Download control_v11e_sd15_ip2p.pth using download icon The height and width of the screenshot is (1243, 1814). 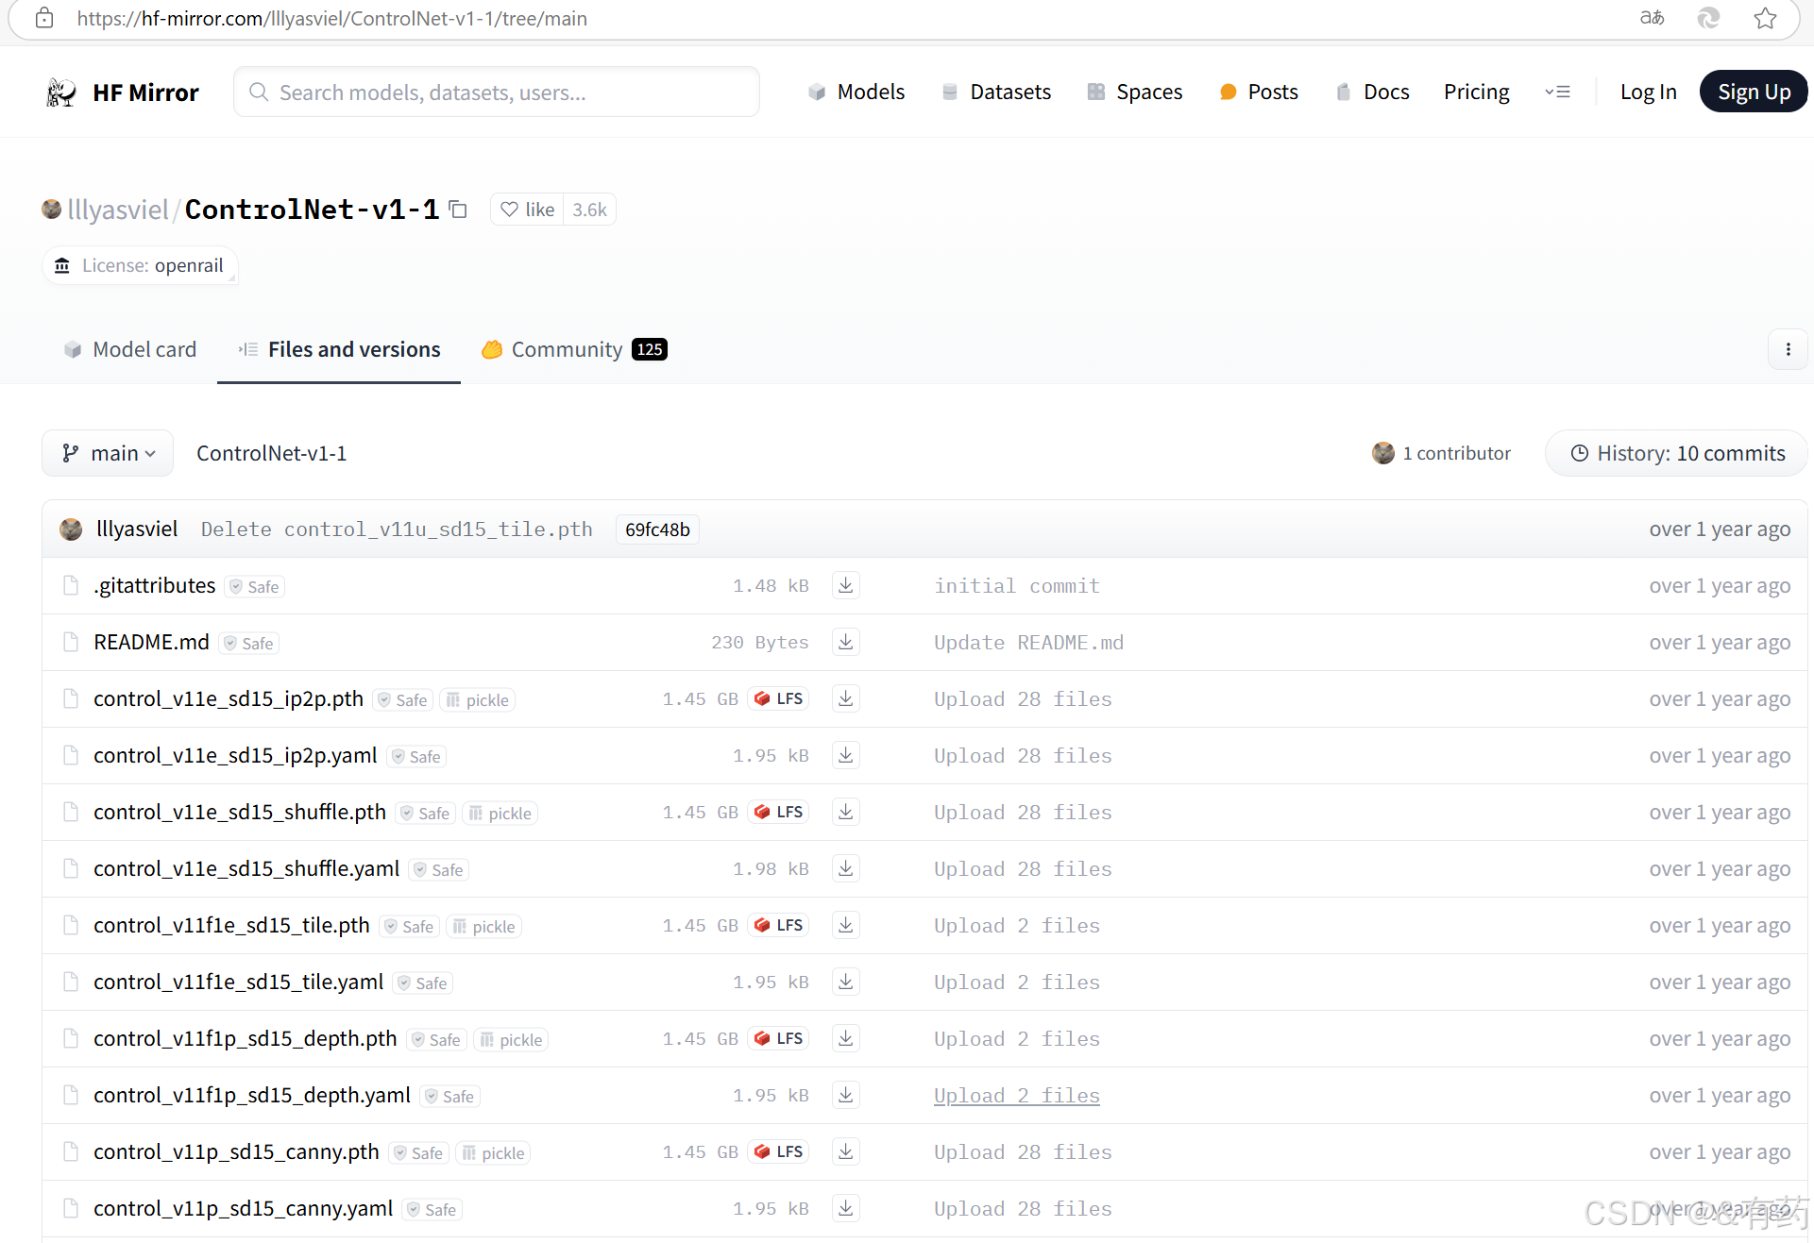click(845, 698)
